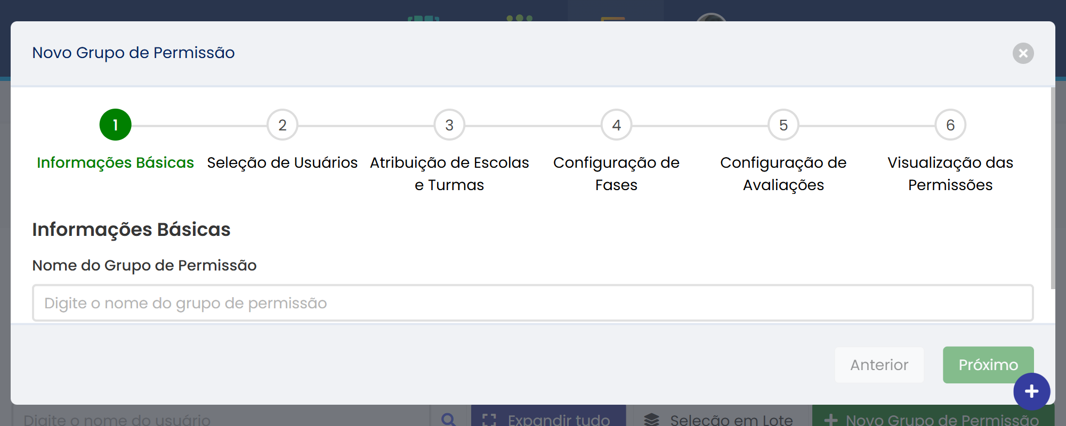1066x426 pixels.
Task: Click the Expandir tudo expand icon
Action: tap(489, 420)
